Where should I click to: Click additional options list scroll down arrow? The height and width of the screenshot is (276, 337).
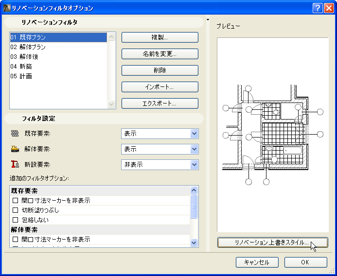click(194, 242)
